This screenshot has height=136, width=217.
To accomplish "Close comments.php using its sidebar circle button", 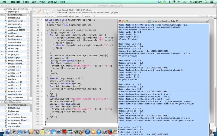I will coord(28,24).
